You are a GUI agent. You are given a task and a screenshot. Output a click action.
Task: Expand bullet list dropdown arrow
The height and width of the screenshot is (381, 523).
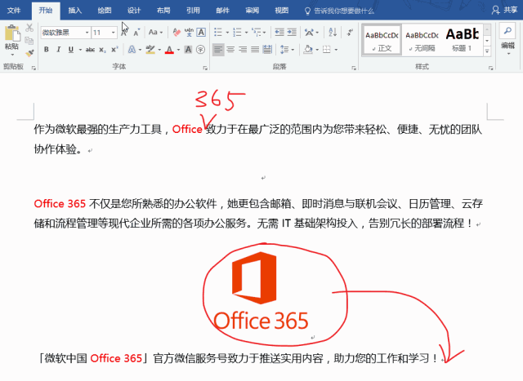(x=227, y=33)
